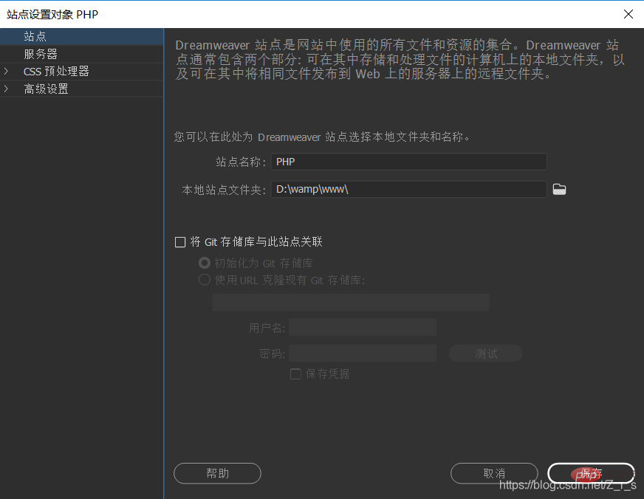
Task: Expand the 高级设置 chevron
Action: tap(6, 89)
